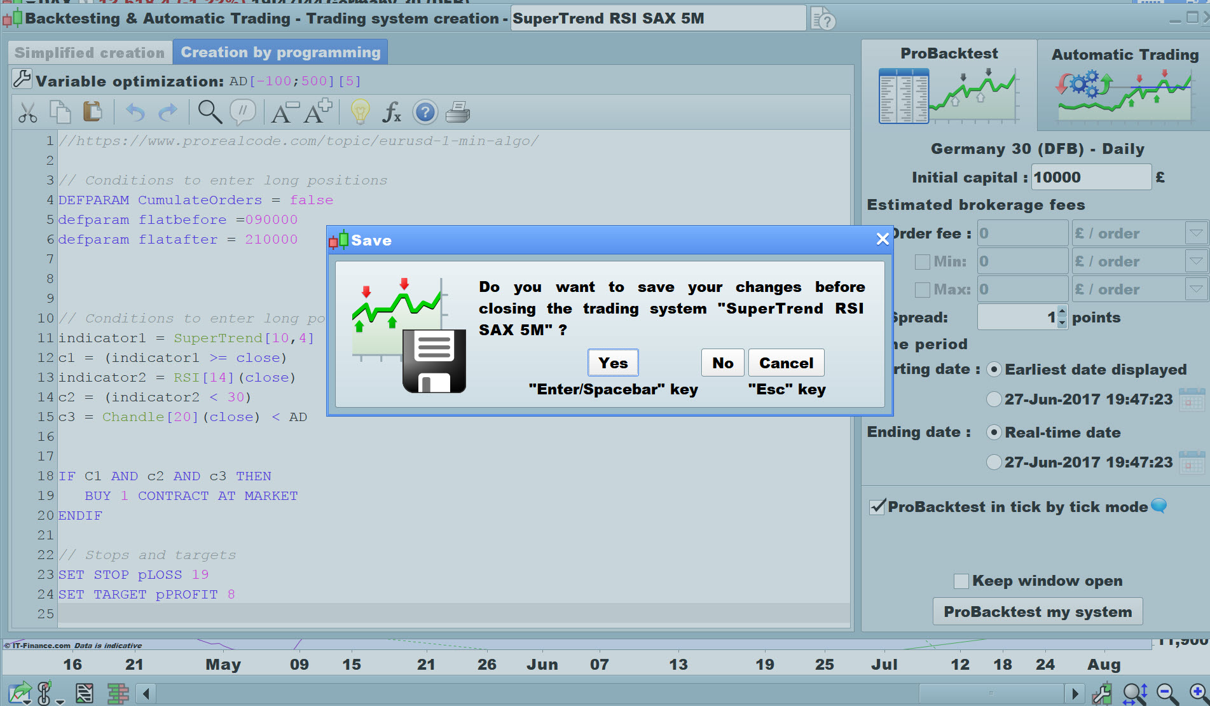
Task: Click the tick mode info speech bubble
Action: [x=1159, y=506]
